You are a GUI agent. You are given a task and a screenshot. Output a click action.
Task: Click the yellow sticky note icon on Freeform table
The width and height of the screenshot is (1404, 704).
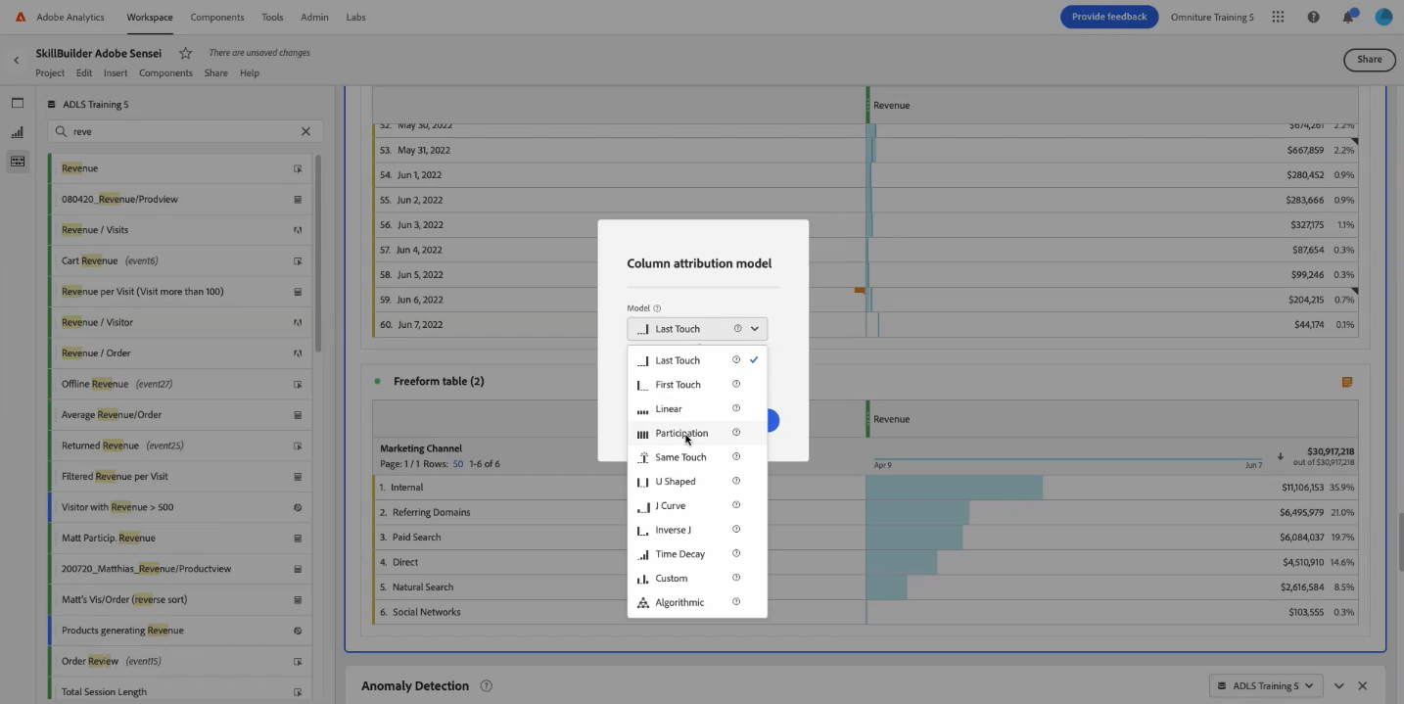click(1346, 381)
